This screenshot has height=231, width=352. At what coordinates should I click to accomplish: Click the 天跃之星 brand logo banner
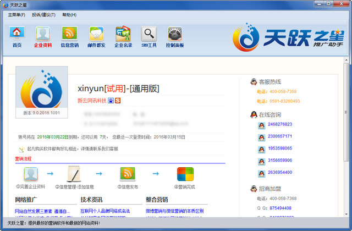[288, 37]
